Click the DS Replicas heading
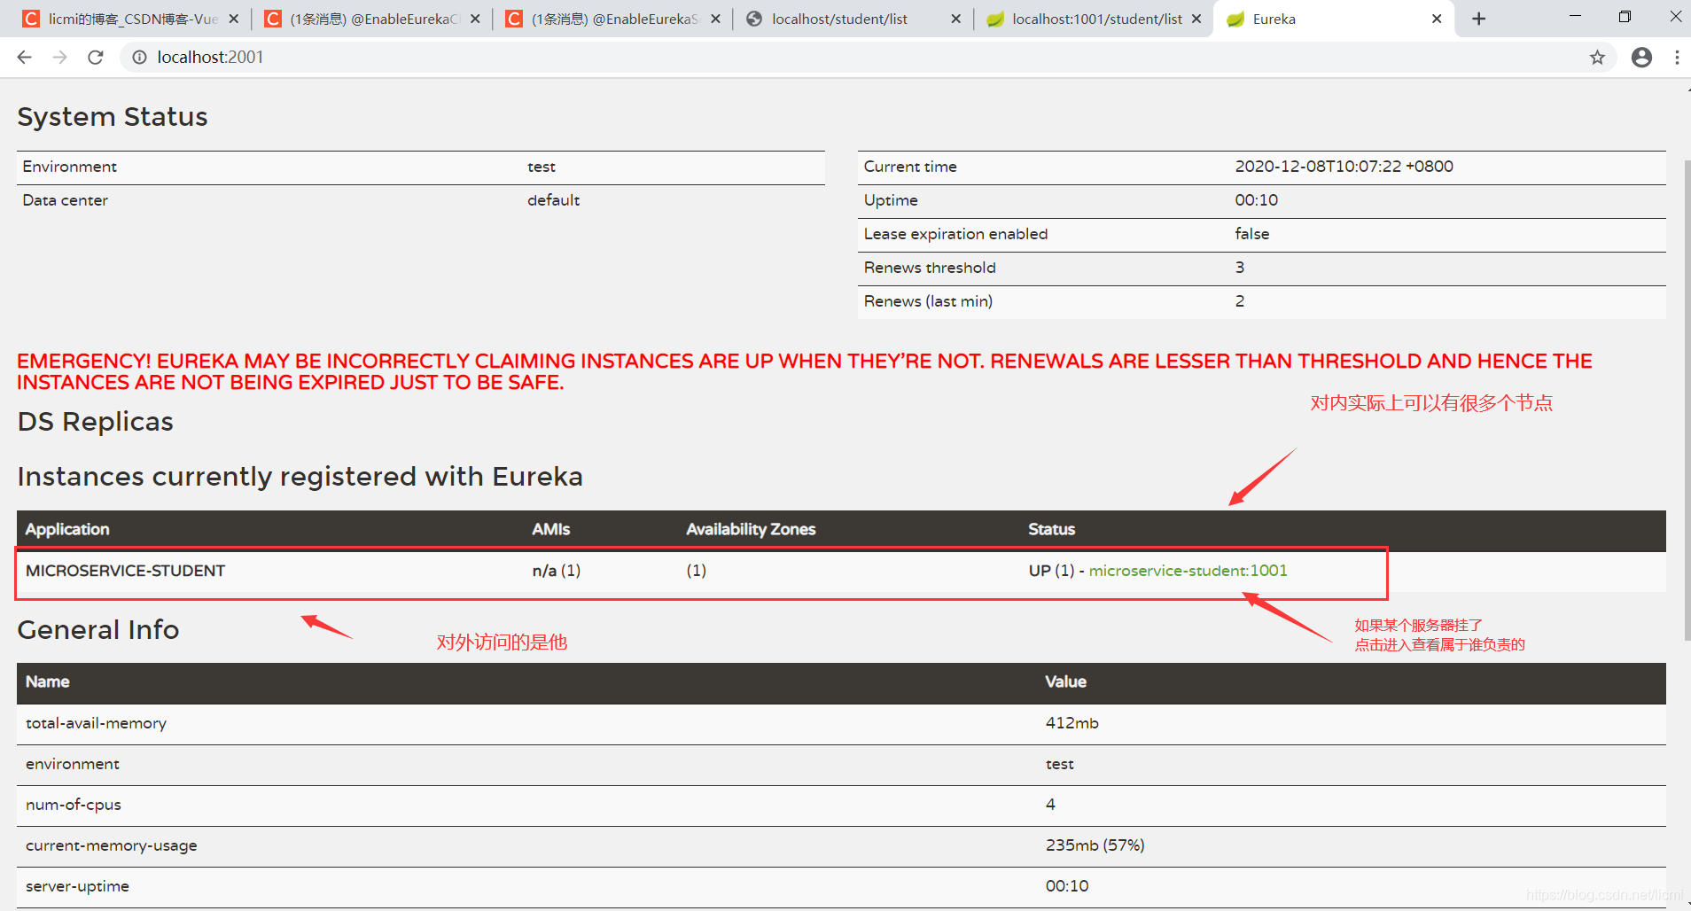 click(x=95, y=422)
